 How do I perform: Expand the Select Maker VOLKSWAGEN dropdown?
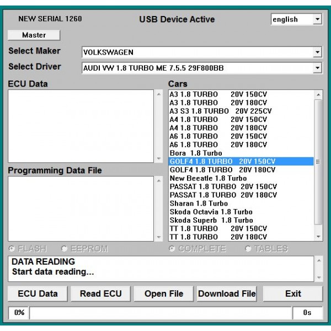[x=317, y=52]
